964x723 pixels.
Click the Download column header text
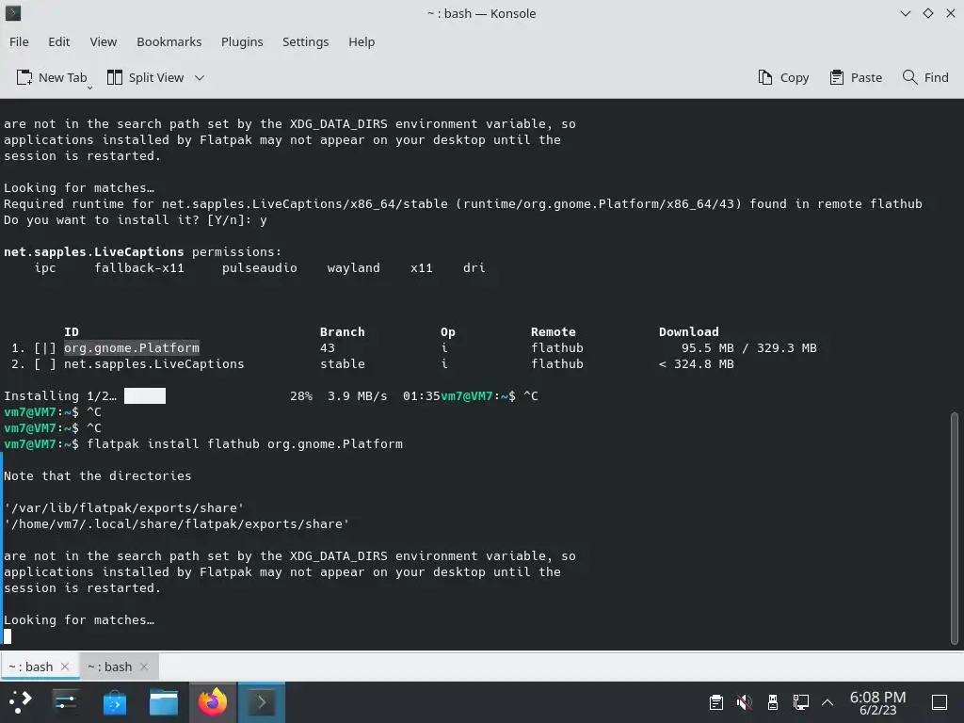[688, 332]
